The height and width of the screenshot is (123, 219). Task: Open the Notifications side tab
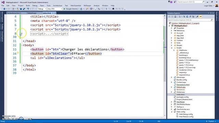pyautogui.click(x=217, y=16)
